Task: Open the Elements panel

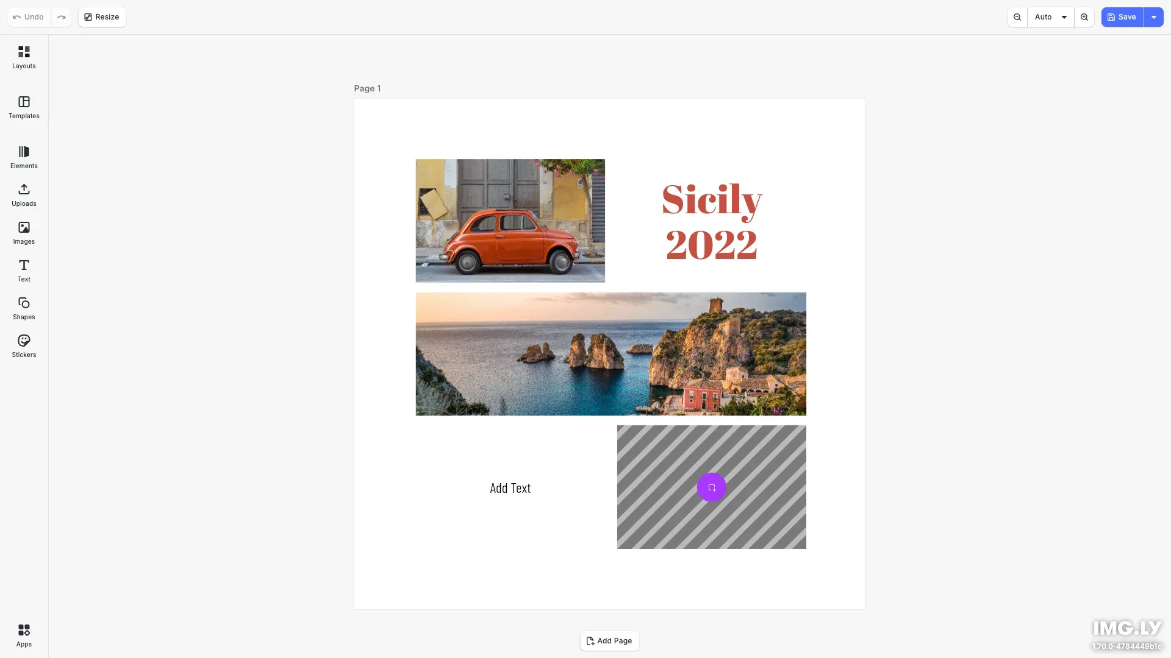Action: click(x=24, y=157)
